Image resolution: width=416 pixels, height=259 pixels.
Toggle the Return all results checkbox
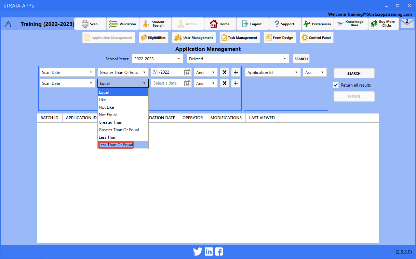coord(336,85)
